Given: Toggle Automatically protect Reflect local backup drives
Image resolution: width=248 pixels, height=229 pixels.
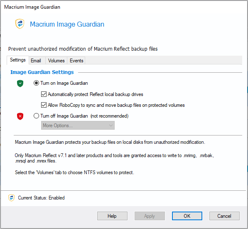Looking at the screenshot, I should coord(44,94).
